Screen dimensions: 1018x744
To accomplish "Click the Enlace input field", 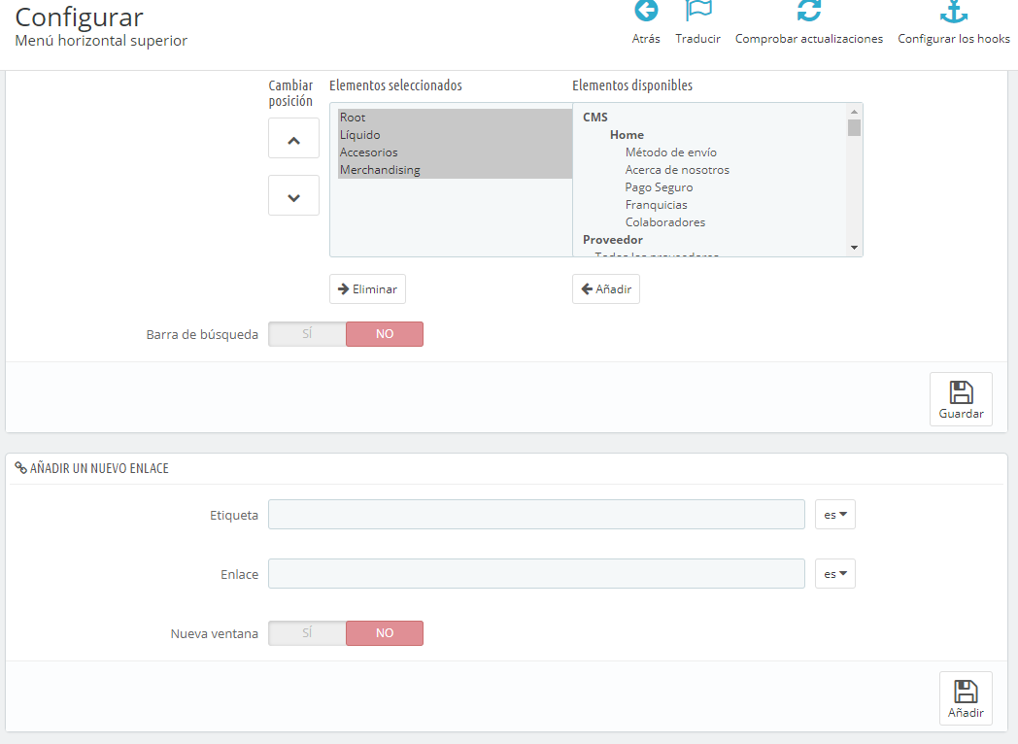I will coord(536,574).
